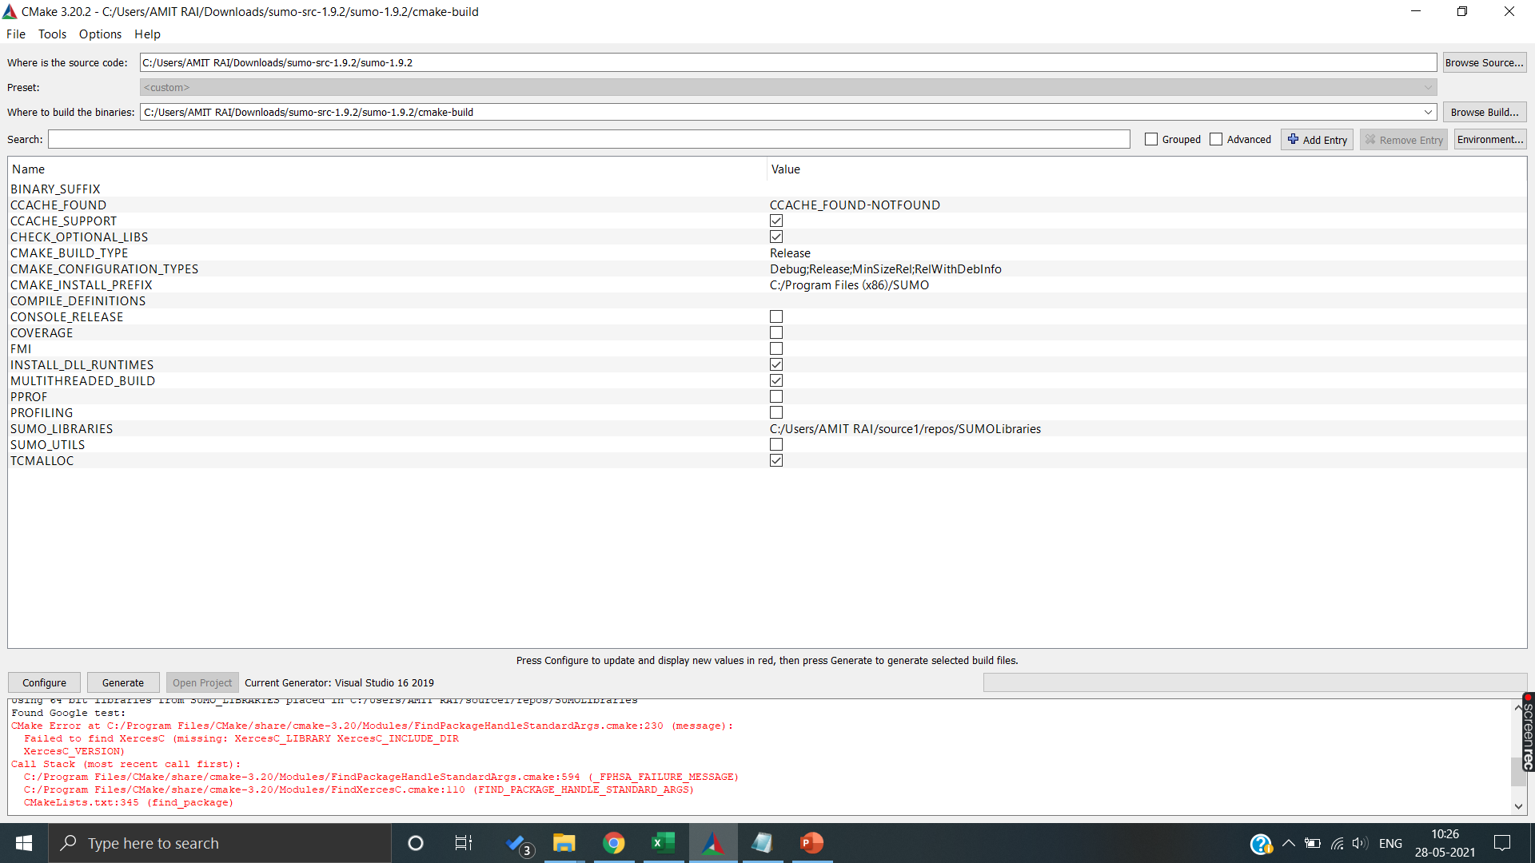Enable the PPROF checkbox

pos(776,397)
